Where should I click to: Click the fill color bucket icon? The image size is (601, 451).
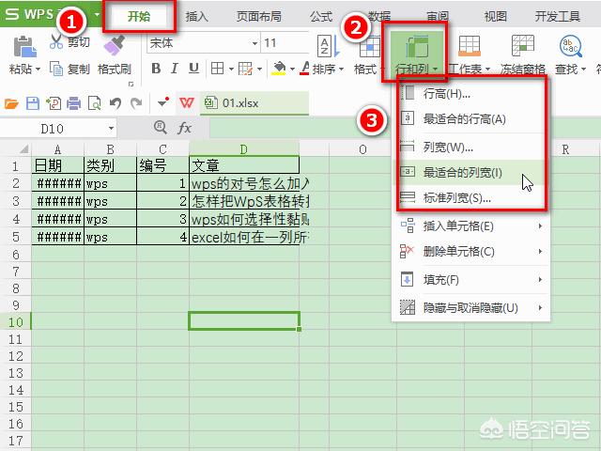279,69
